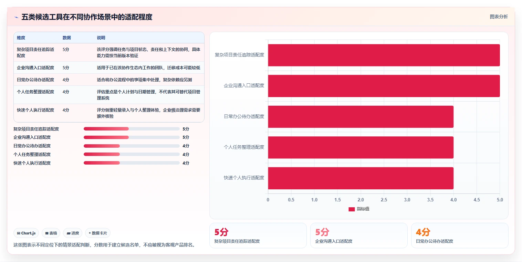Click the 4分 value in 日常办公待办适配度 table row
The width and height of the screenshot is (522, 262).
pyautogui.click(x=66, y=80)
